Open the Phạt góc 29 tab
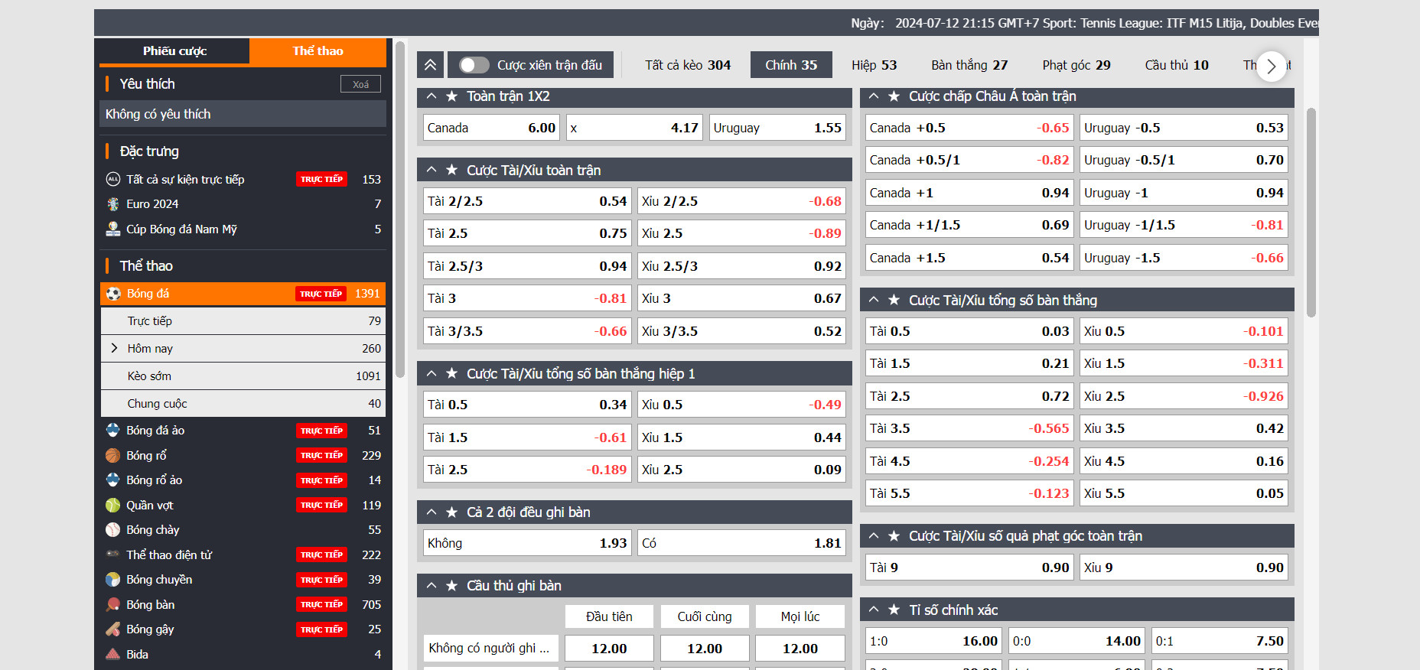This screenshot has height=670, width=1420. pyautogui.click(x=1076, y=65)
